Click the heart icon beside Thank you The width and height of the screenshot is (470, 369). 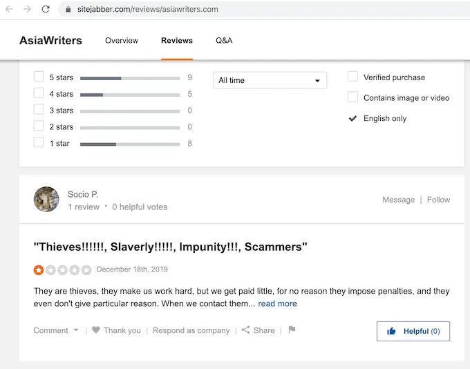tap(96, 330)
